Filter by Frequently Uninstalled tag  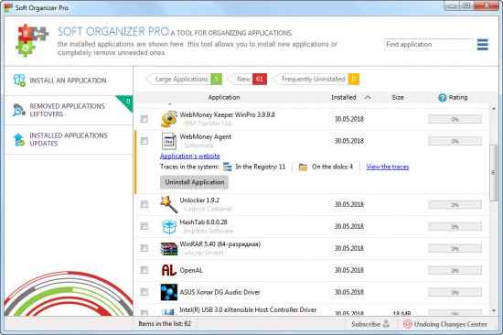(317, 79)
